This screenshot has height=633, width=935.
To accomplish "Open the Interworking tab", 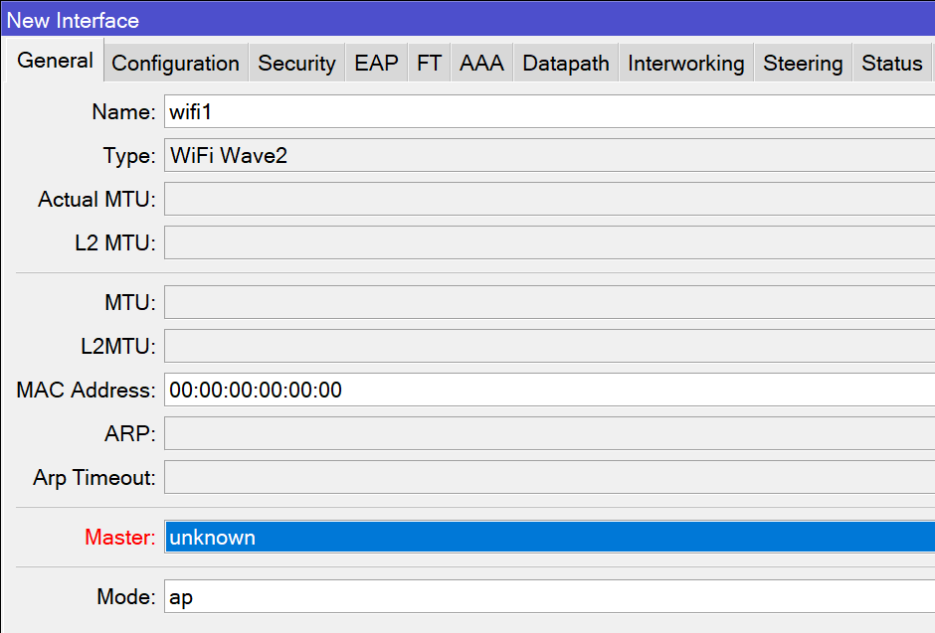I will tap(685, 64).
